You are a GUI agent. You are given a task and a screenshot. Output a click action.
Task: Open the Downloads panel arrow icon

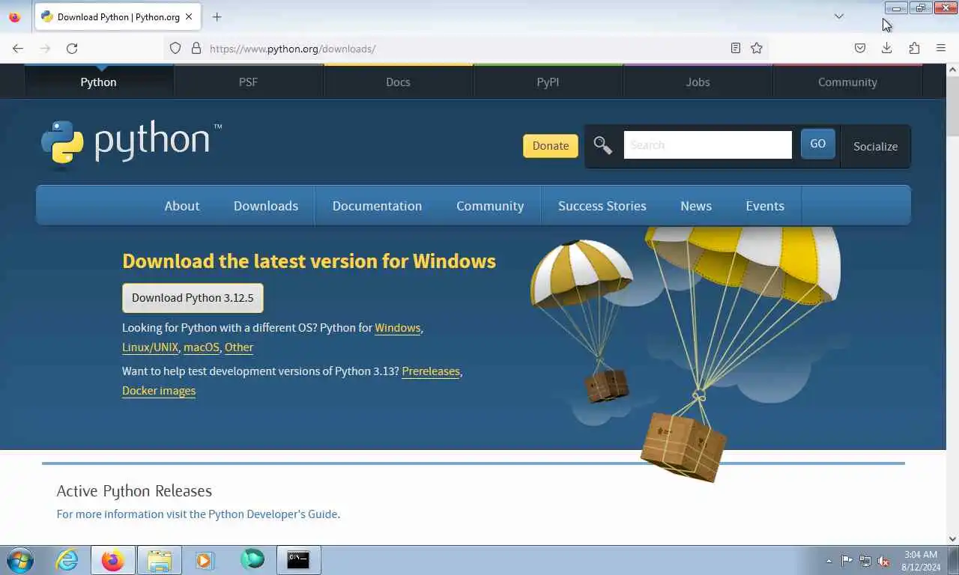point(887,49)
